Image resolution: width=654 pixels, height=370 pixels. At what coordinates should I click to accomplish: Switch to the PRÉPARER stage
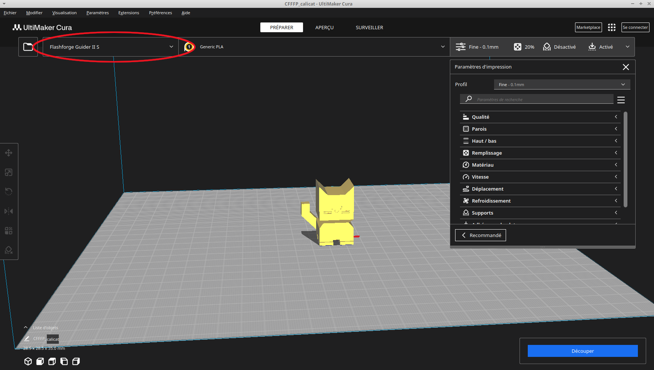pos(282,27)
